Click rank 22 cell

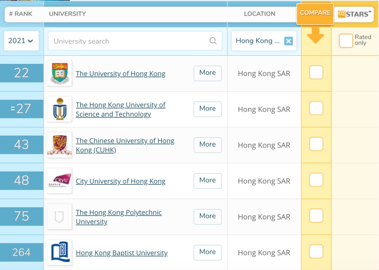coord(21,73)
